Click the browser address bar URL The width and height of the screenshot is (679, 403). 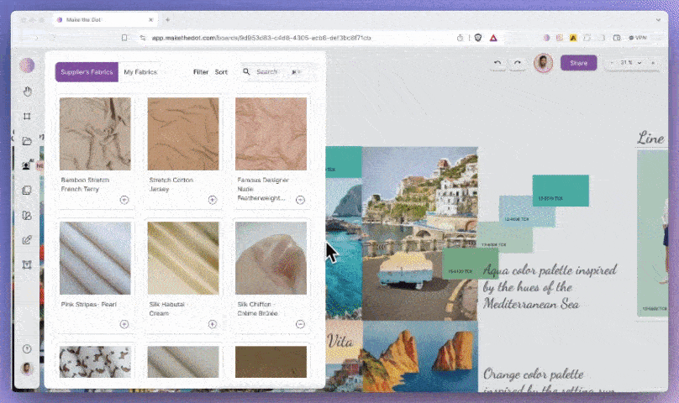pos(261,38)
